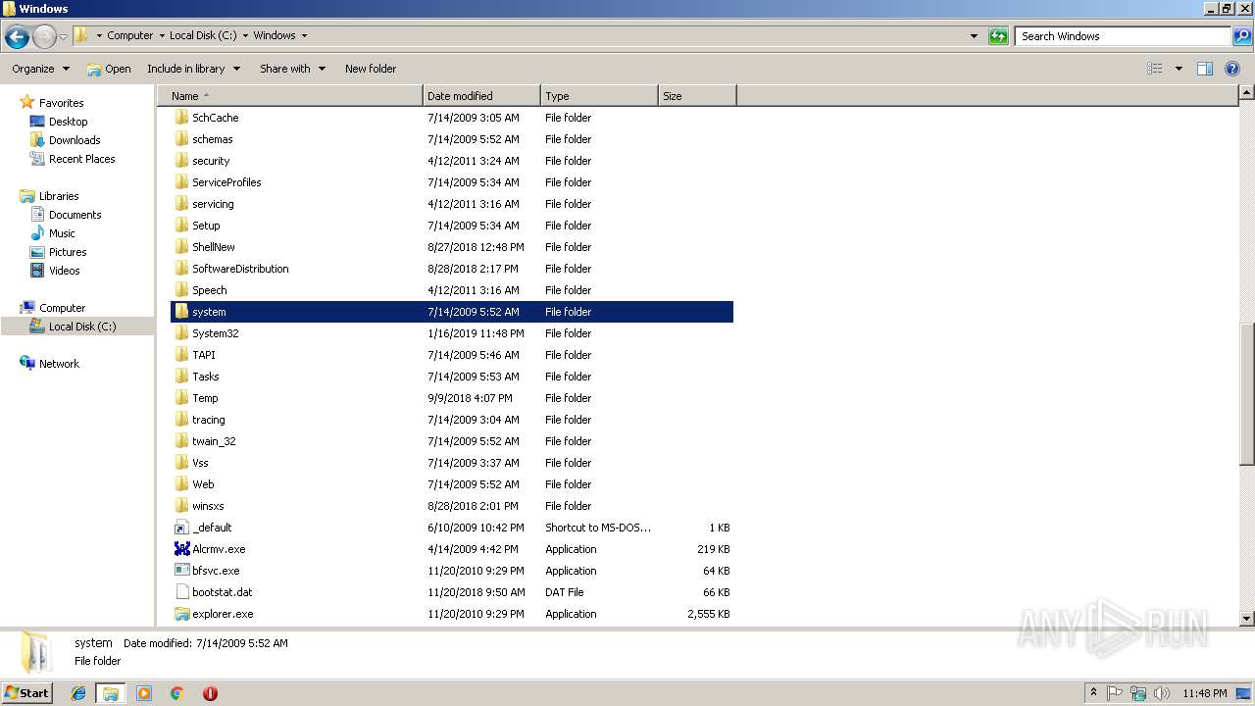
Task: Click Local Disk (C:) breadcrumb segment
Action: [x=203, y=35]
